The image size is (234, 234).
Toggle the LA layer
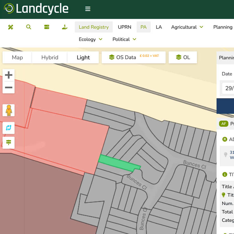[159, 27]
